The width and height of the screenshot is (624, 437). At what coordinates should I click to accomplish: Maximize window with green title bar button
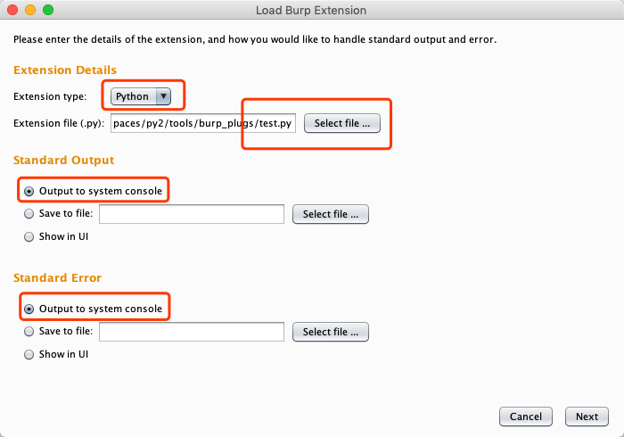48,10
